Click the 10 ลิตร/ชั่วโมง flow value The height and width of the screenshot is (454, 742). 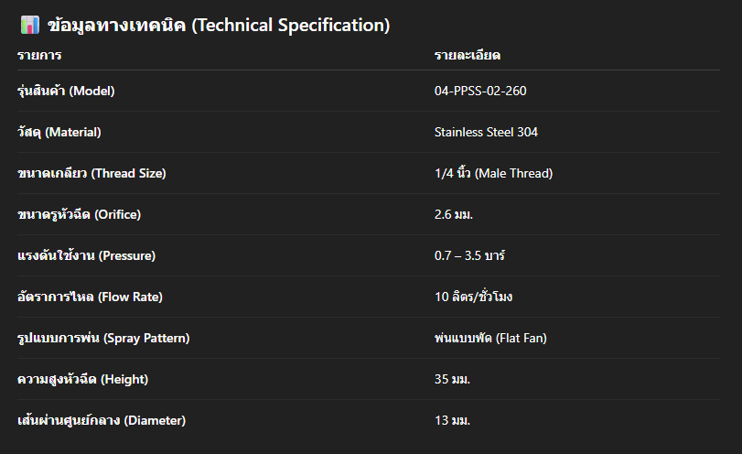click(x=480, y=297)
